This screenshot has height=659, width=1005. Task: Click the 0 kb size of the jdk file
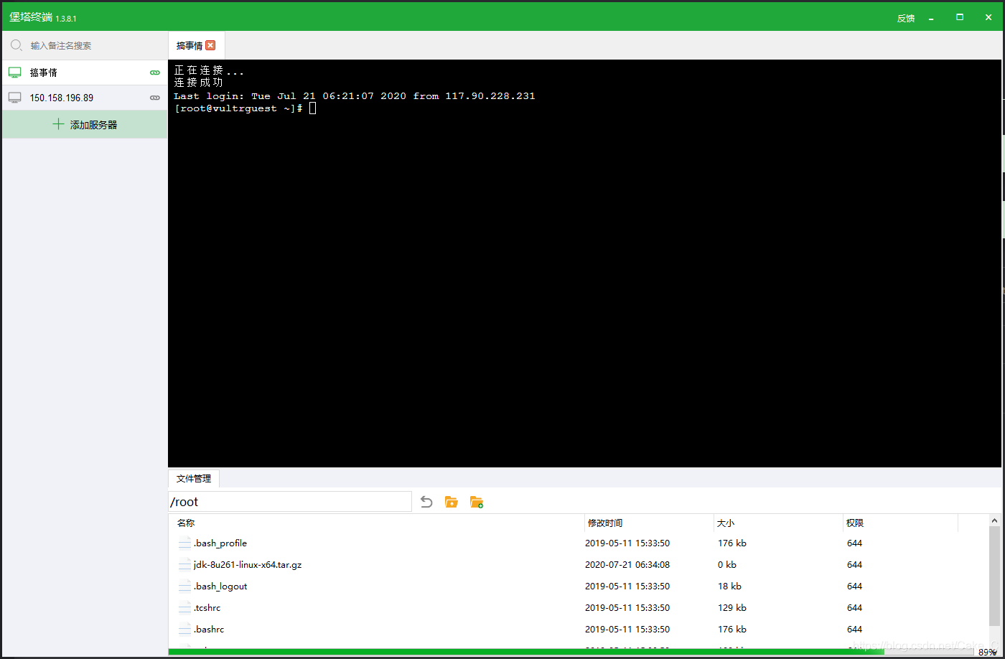[x=727, y=564]
